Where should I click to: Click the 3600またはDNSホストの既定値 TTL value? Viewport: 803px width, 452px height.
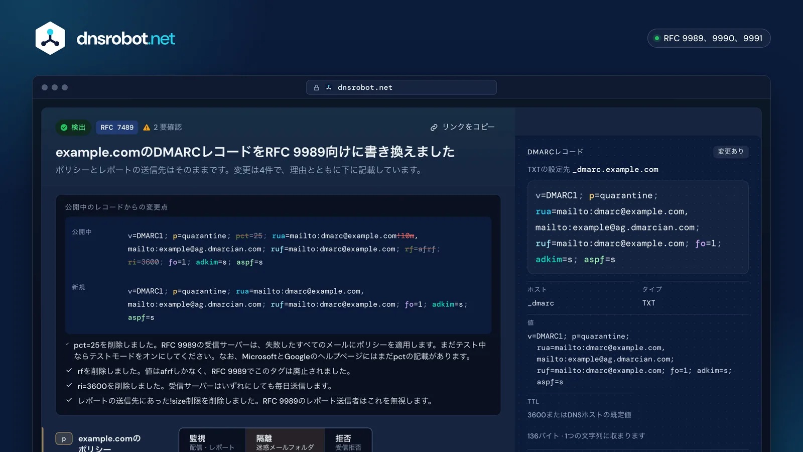pyautogui.click(x=579, y=415)
